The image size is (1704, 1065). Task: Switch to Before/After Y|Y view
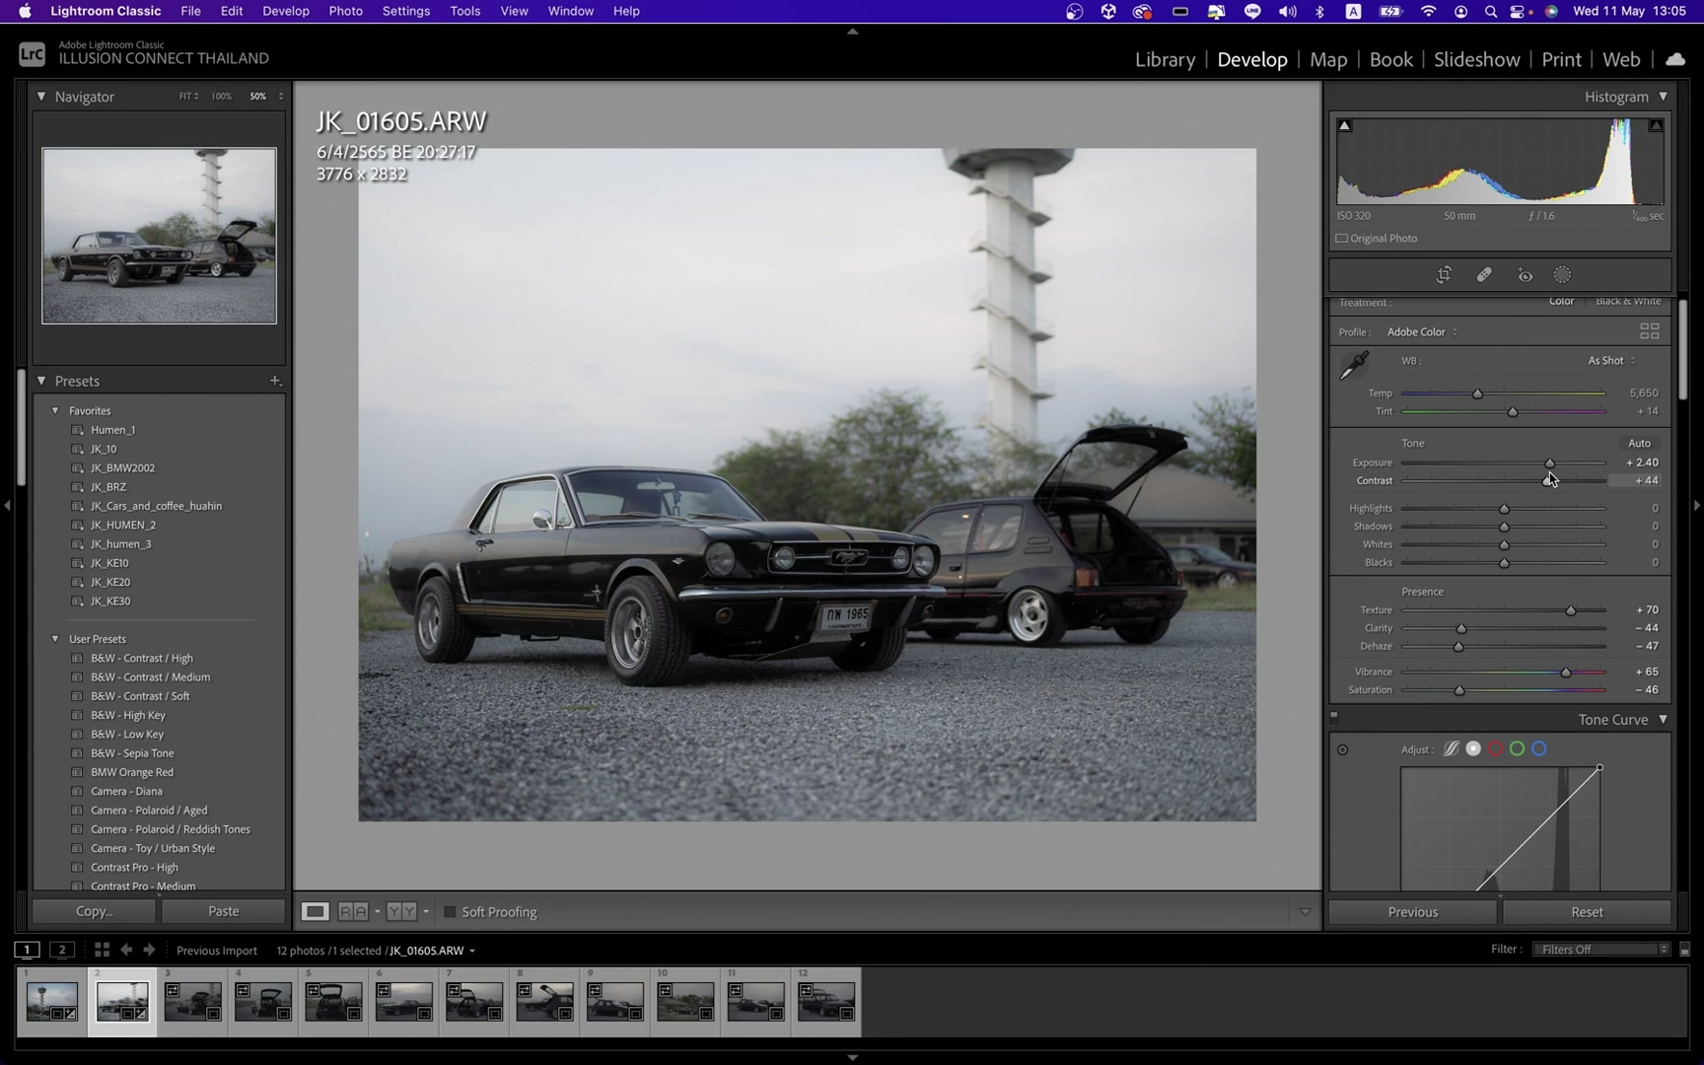coord(401,912)
